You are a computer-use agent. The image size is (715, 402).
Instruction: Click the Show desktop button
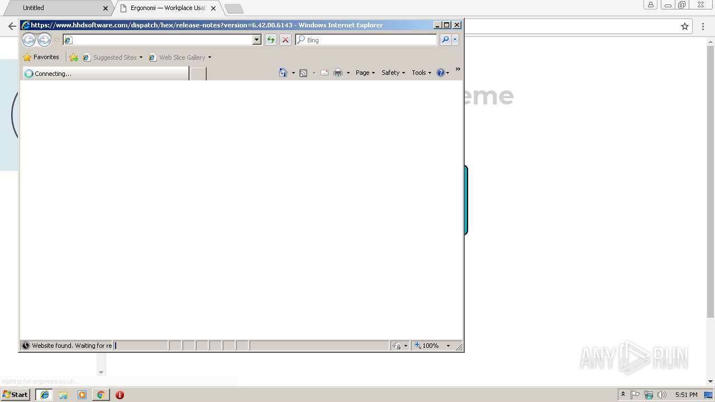pos(709,395)
